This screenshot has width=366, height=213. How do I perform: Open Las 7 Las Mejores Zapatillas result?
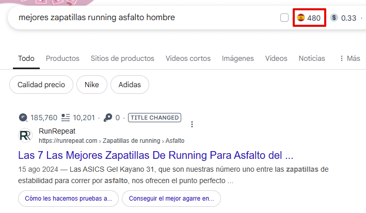pos(156,155)
